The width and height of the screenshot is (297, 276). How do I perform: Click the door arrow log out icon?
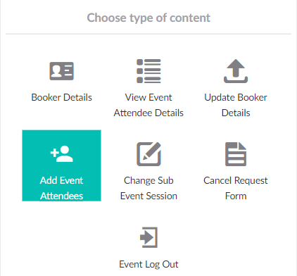coord(148,237)
